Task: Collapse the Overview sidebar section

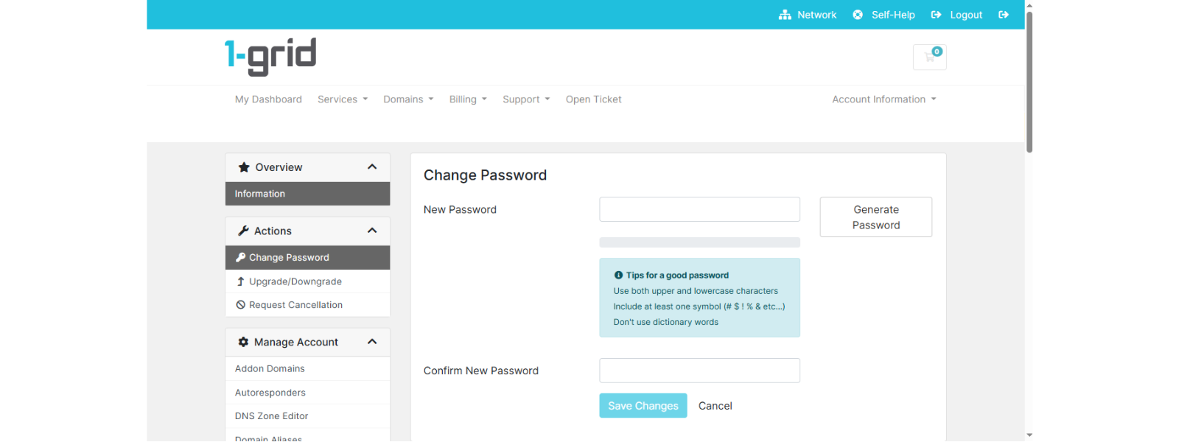Action: (x=371, y=166)
